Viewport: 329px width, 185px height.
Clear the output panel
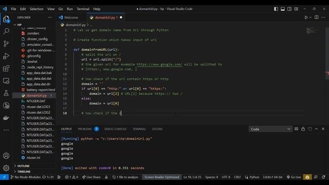(x=296, y=129)
